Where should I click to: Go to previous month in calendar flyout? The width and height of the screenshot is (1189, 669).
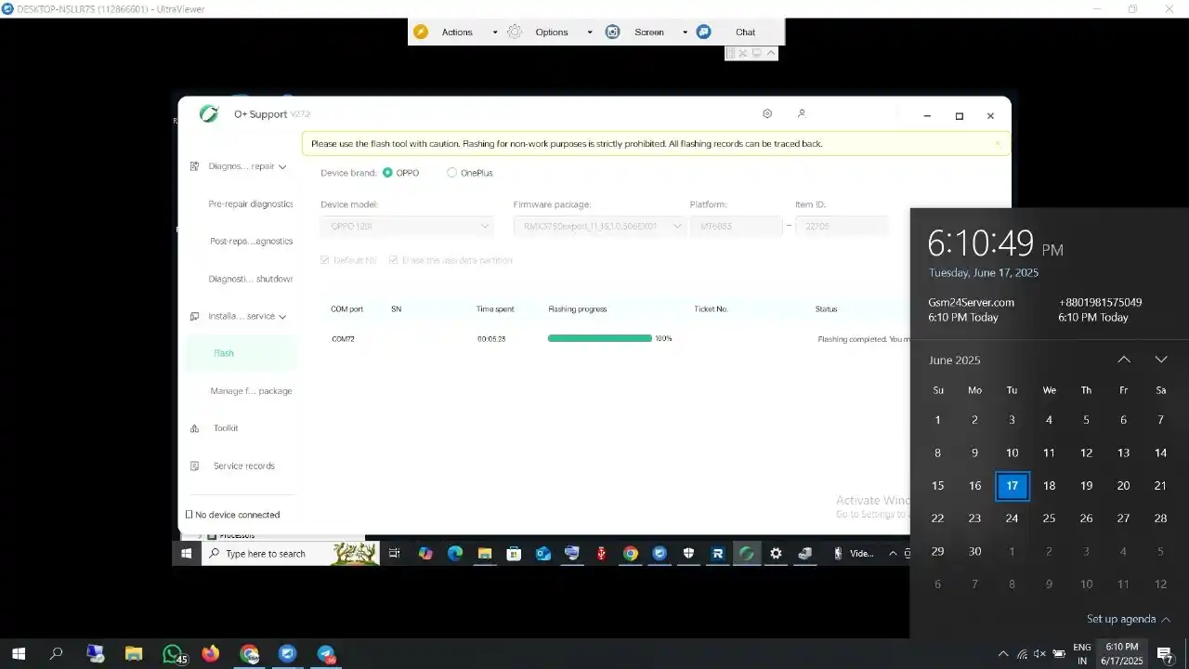click(1124, 360)
